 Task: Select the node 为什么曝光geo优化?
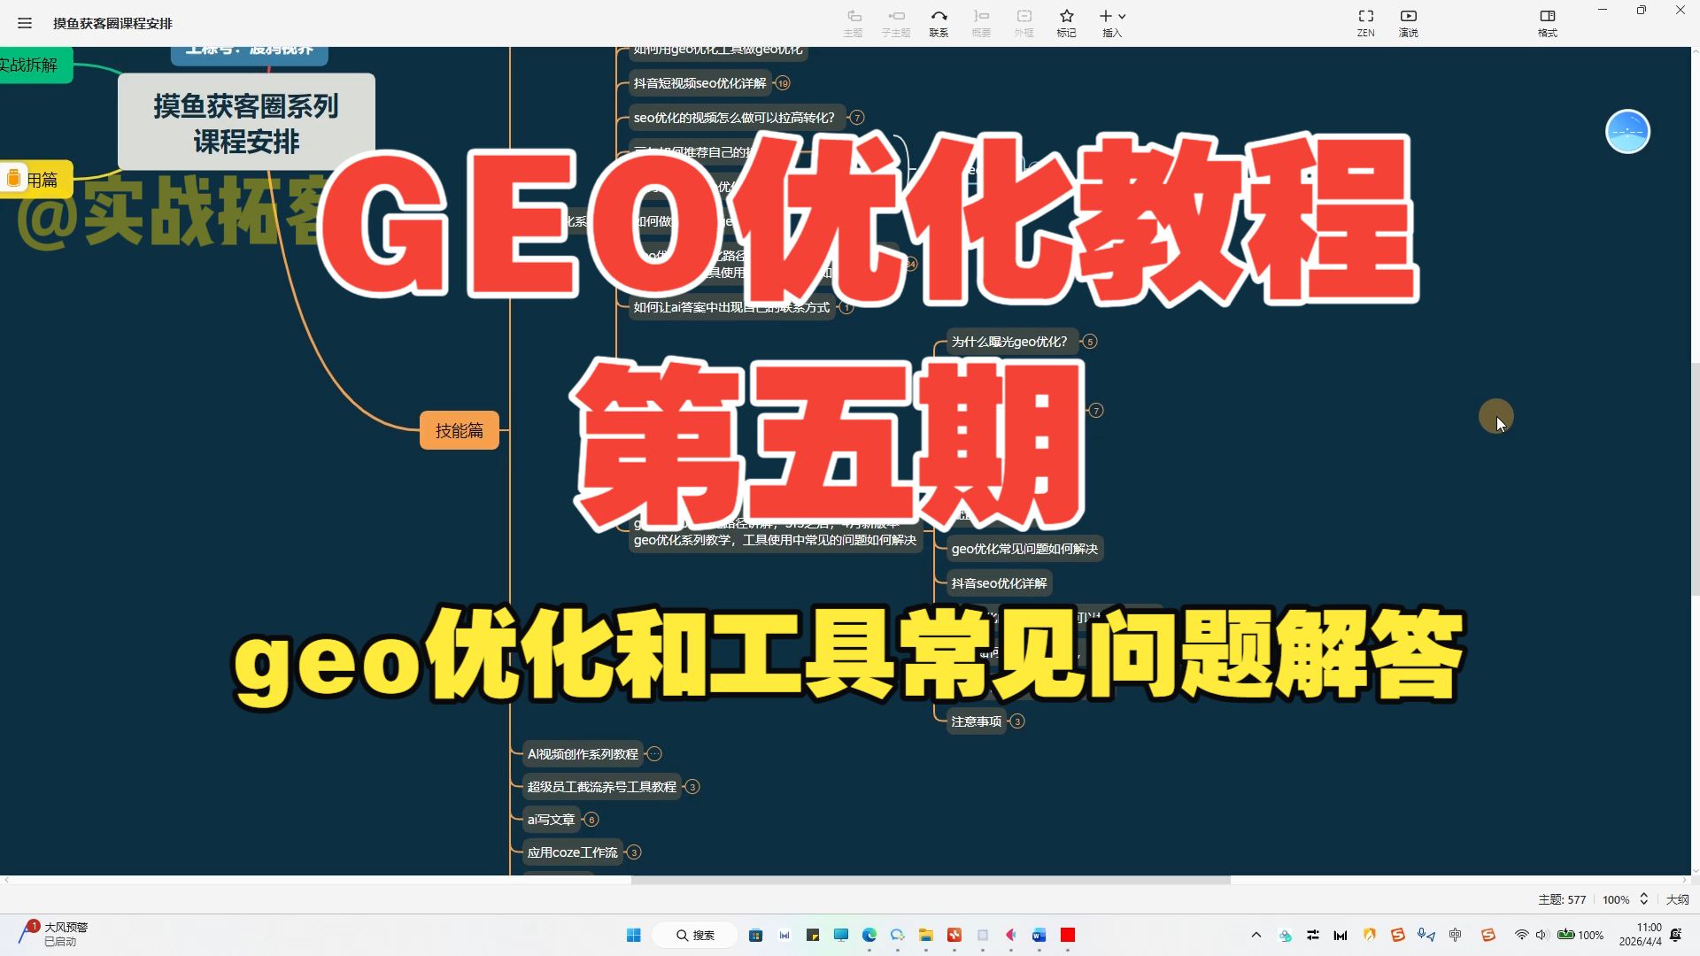1010,342
